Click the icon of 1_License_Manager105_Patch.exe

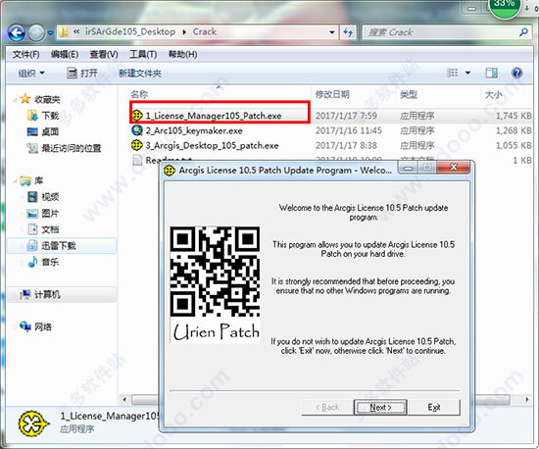point(137,115)
